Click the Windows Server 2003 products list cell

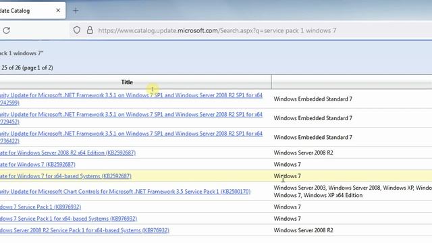[352, 192]
